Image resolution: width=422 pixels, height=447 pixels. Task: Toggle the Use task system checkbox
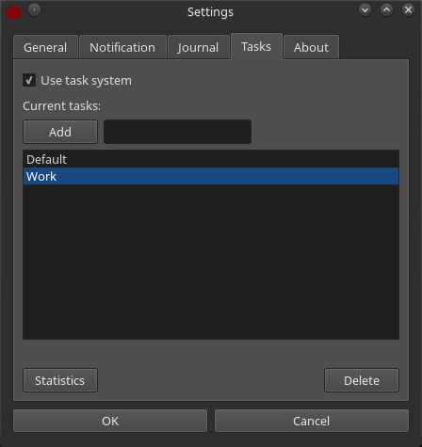[x=29, y=80]
